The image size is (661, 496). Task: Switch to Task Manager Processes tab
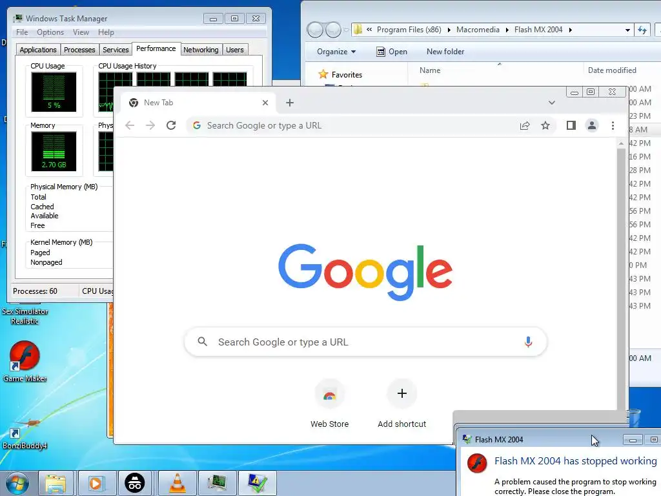point(79,50)
